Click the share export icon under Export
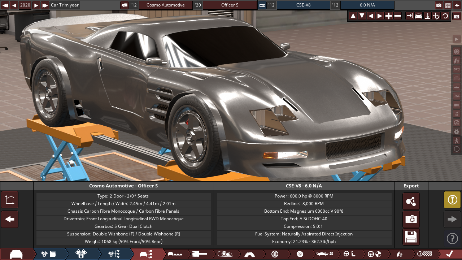Image resolution: width=462 pixels, height=260 pixels. [411, 201]
